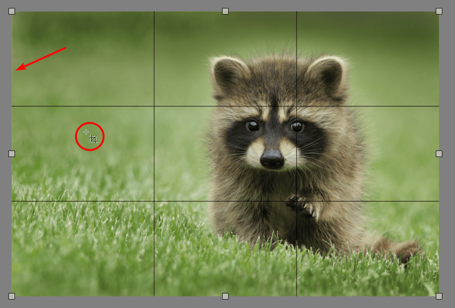Click the right-middle crop handle
Screen dimensions: 455x308
click(x=439, y=154)
